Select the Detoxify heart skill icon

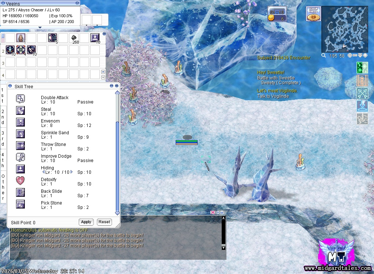(x=20, y=181)
